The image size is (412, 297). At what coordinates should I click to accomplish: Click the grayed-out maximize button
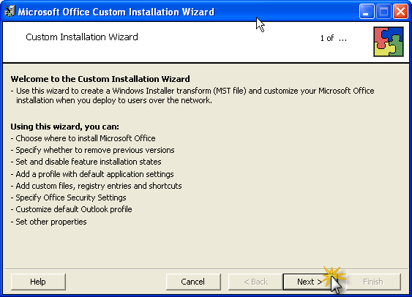click(x=383, y=12)
